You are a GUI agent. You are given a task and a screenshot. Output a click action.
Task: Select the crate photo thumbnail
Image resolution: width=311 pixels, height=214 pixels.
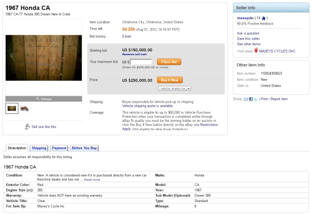click(x=12, y=108)
